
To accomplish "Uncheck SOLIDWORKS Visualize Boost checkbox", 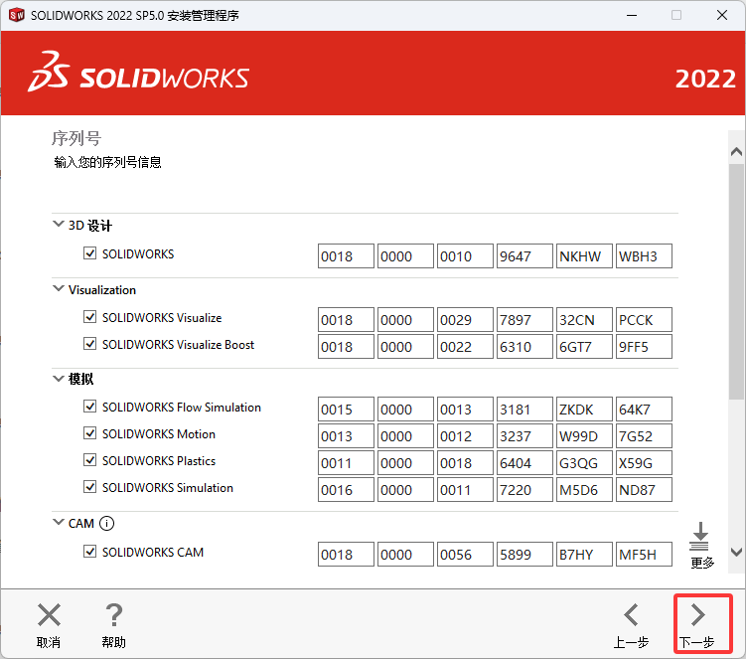I will pos(90,343).
